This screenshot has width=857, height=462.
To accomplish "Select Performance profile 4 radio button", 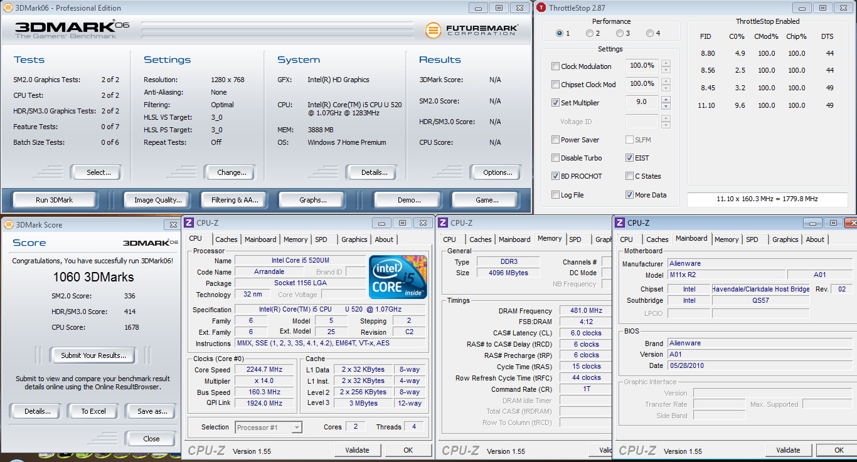I will click(x=650, y=33).
